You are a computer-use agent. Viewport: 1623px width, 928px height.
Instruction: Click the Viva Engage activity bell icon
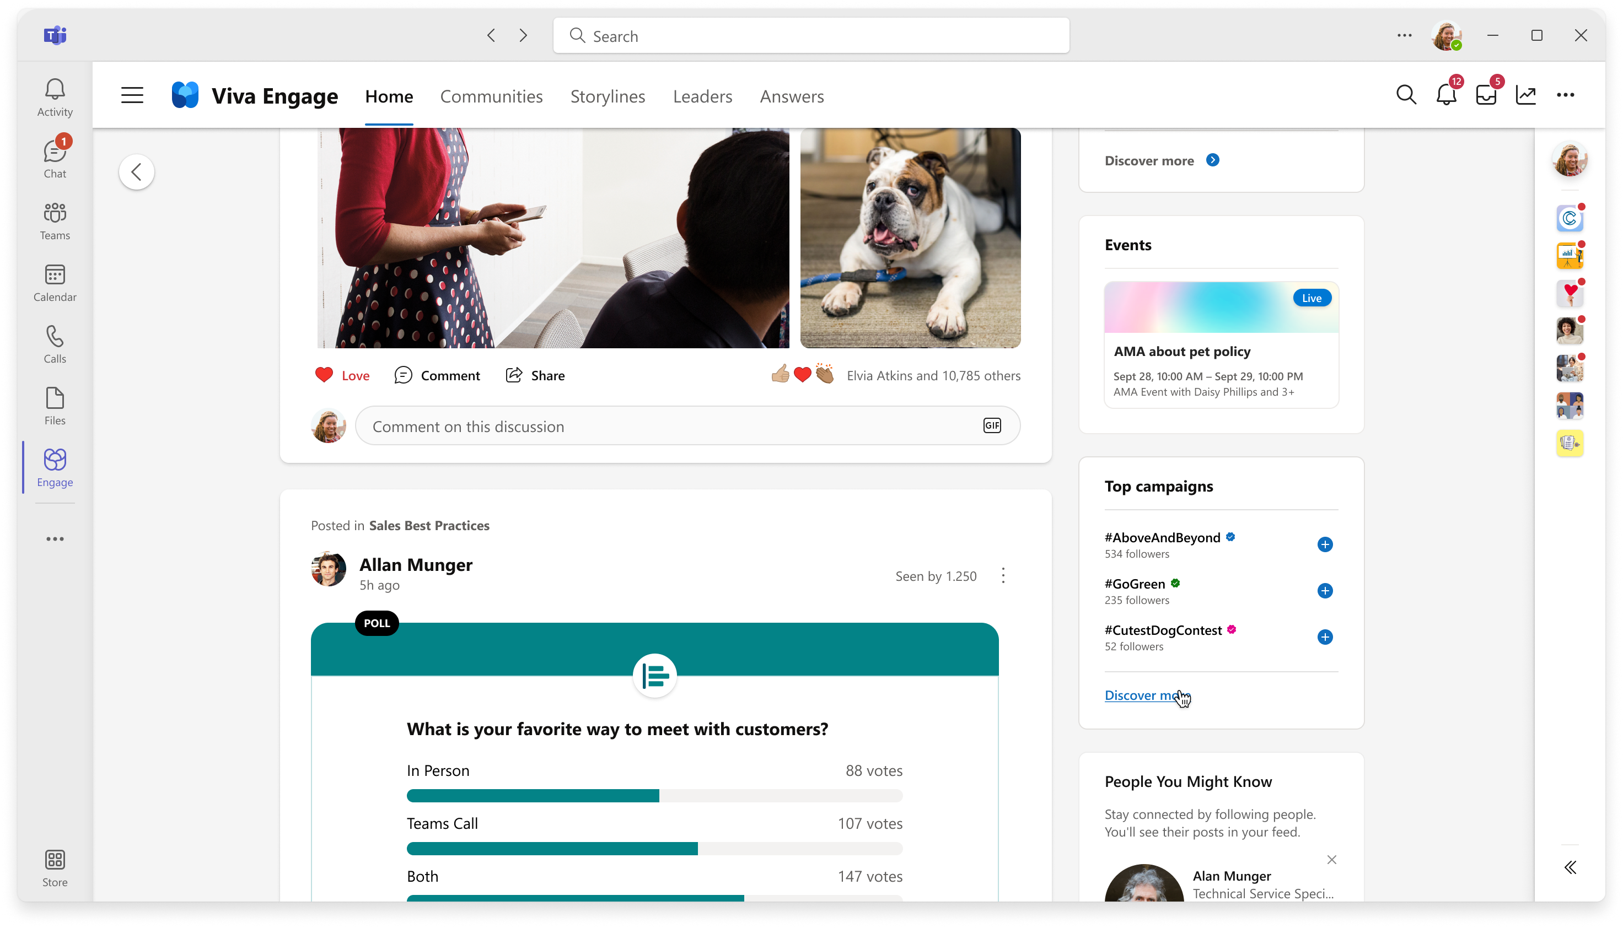coord(1447,95)
